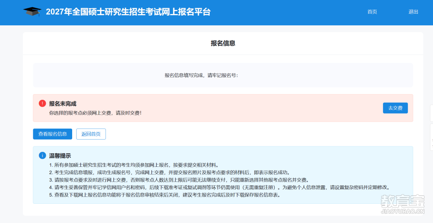
Task: Open 查看报名信息 button
Action: point(53,134)
